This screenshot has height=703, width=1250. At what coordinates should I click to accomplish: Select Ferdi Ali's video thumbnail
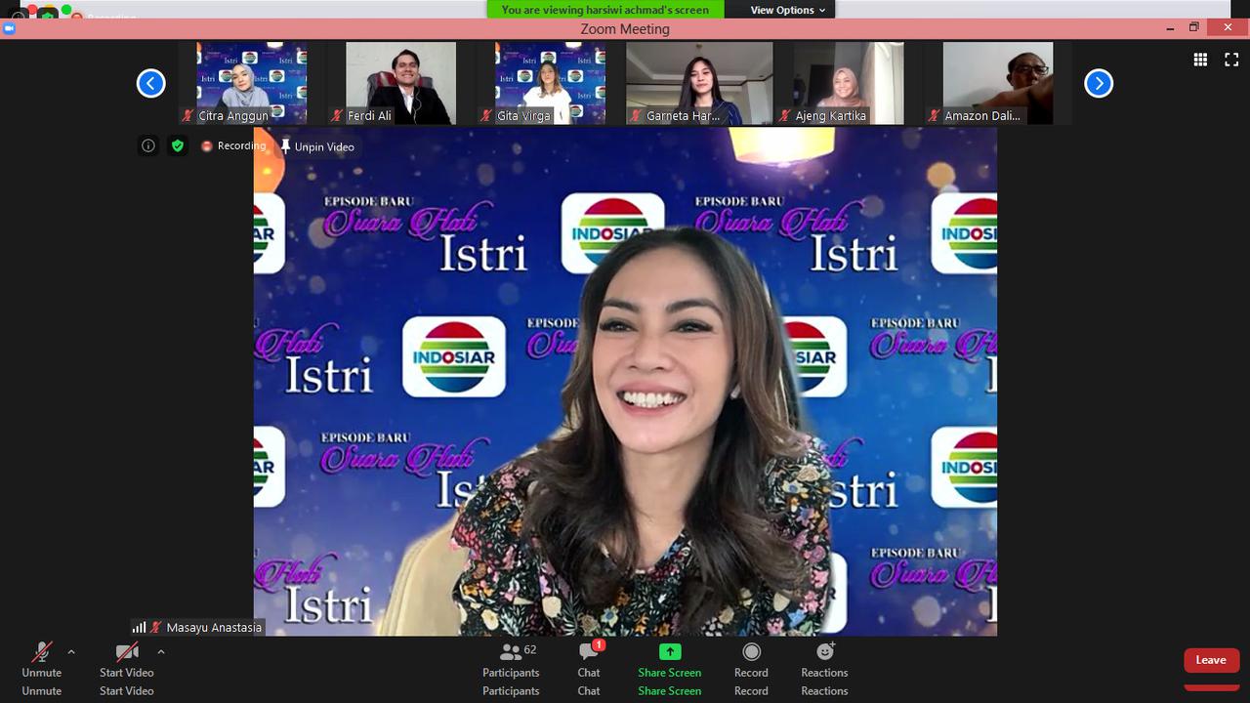[400, 83]
